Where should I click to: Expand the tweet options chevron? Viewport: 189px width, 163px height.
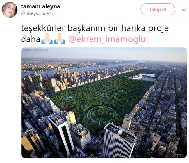(x=184, y=10)
